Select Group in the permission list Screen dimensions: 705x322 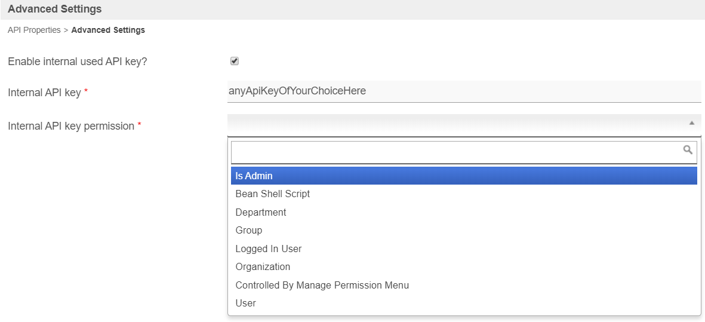[249, 231]
